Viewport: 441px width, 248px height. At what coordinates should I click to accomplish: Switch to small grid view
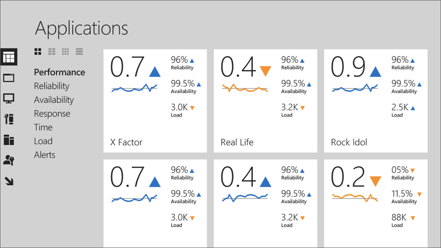coord(66,52)
